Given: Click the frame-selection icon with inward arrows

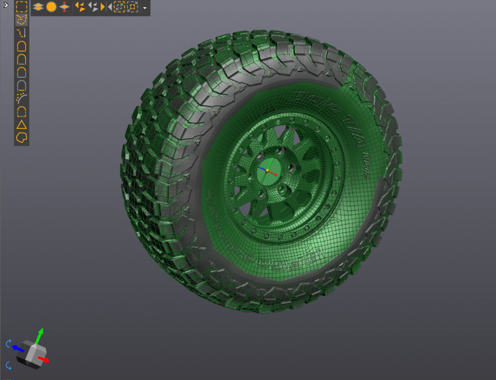Looking at the screenshot, I should pyautogui.click(x=132, y=8).
